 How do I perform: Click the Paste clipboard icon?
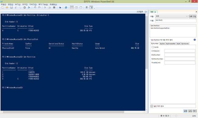(25, 7)
